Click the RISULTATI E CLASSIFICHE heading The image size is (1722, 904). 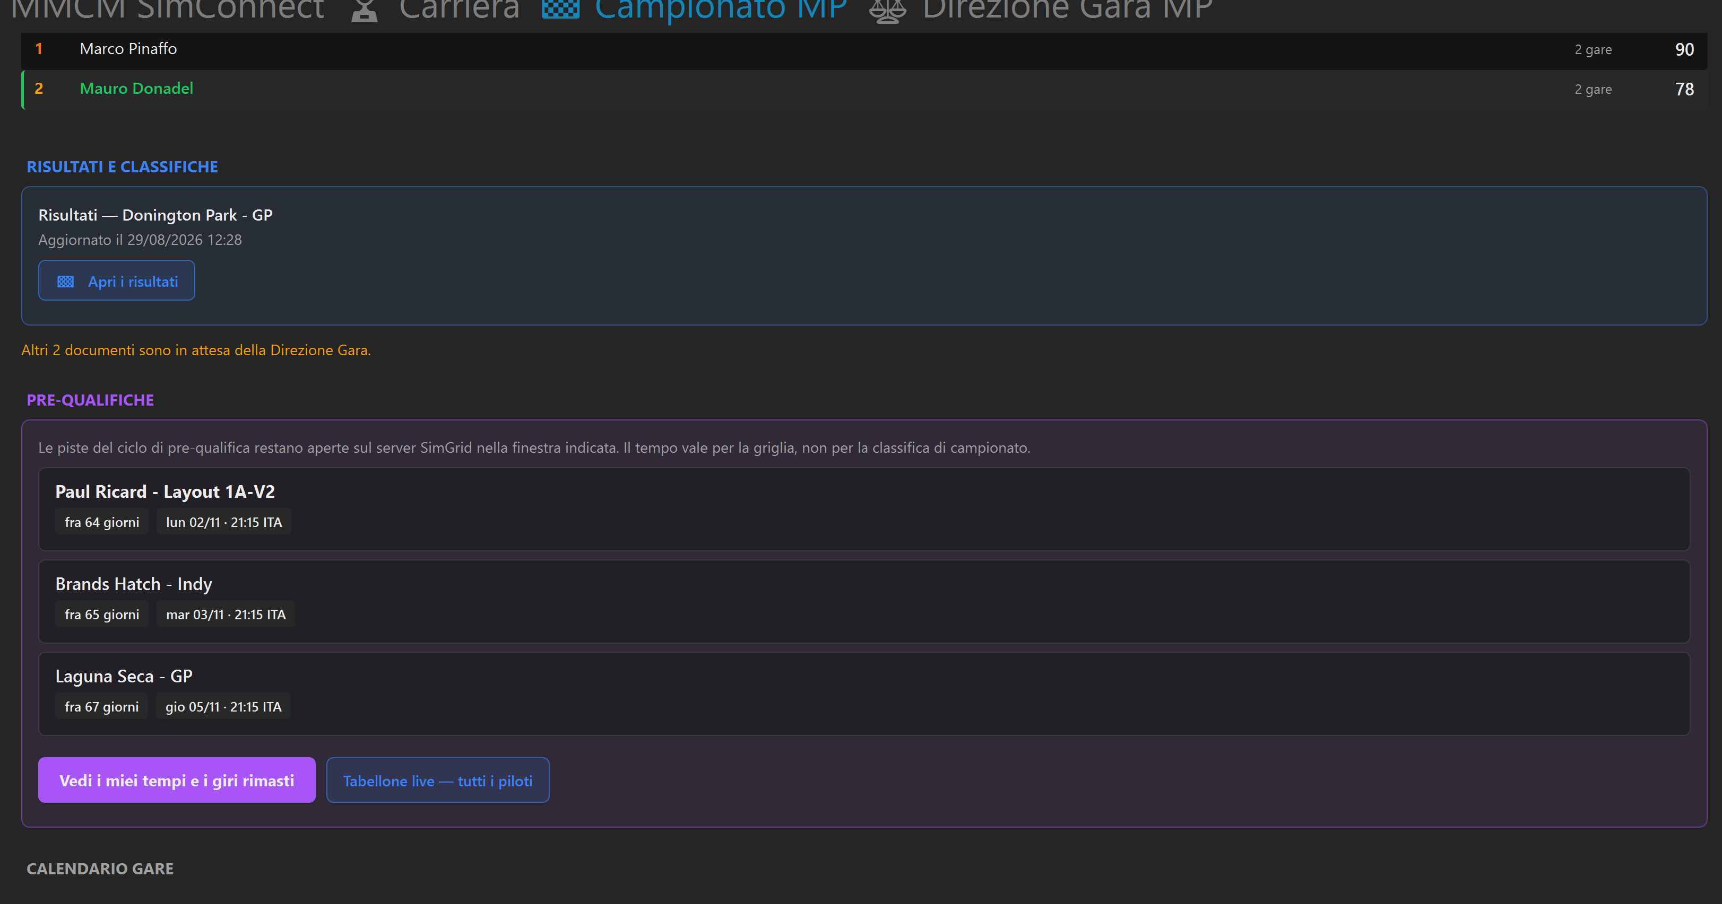click(123, 166)
